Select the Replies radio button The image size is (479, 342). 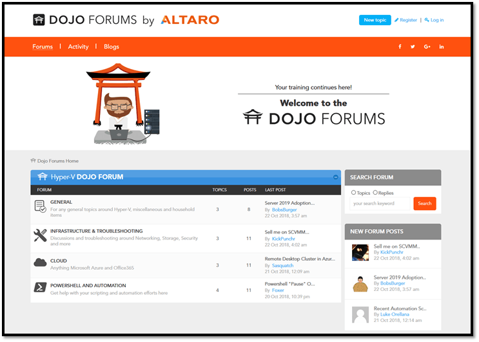375,192
